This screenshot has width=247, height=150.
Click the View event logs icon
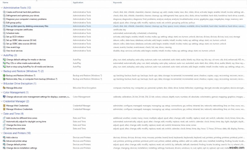click(4, 47)
